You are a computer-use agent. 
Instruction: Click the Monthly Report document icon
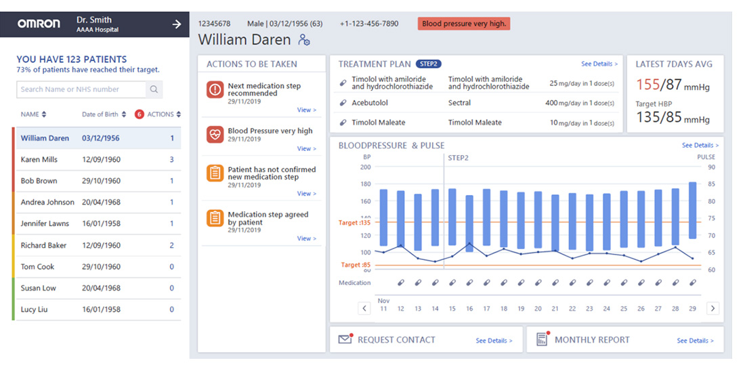(x=542, y=340)
